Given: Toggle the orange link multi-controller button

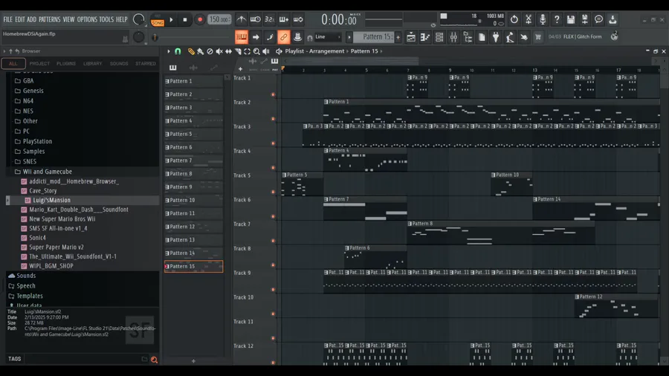Looking at the screenshot, I should 283,37.
